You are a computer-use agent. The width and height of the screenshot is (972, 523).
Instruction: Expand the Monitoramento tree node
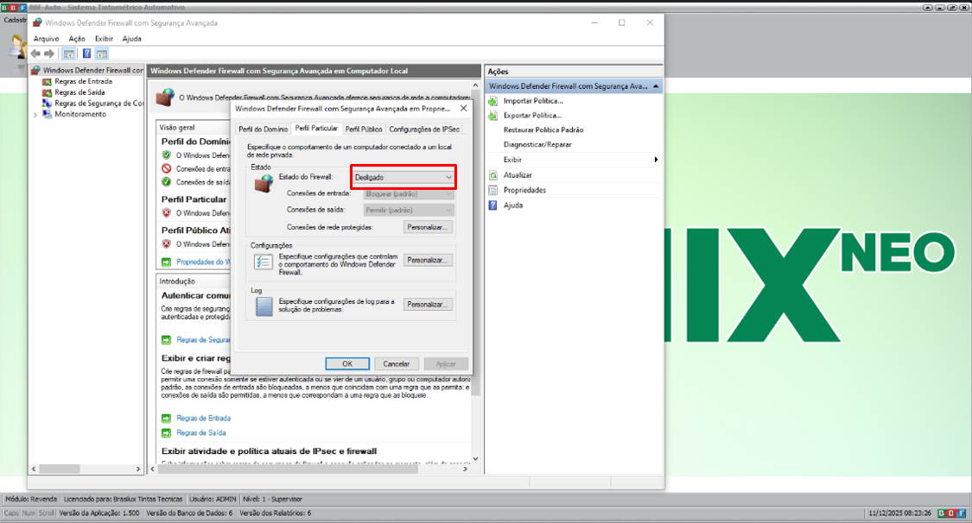coord(35,115)
